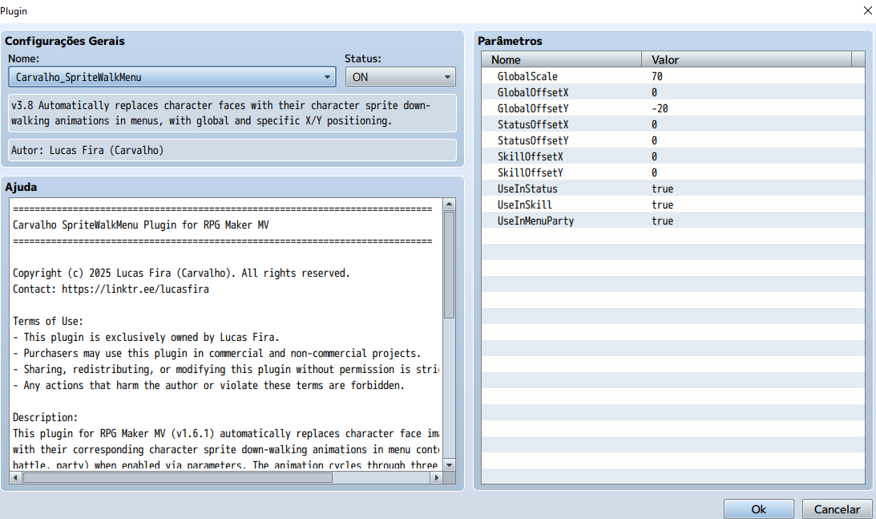Screen dimensions: 876x519
Task: Select the SkillOffsetY parameter row
Action: [673, 172]
